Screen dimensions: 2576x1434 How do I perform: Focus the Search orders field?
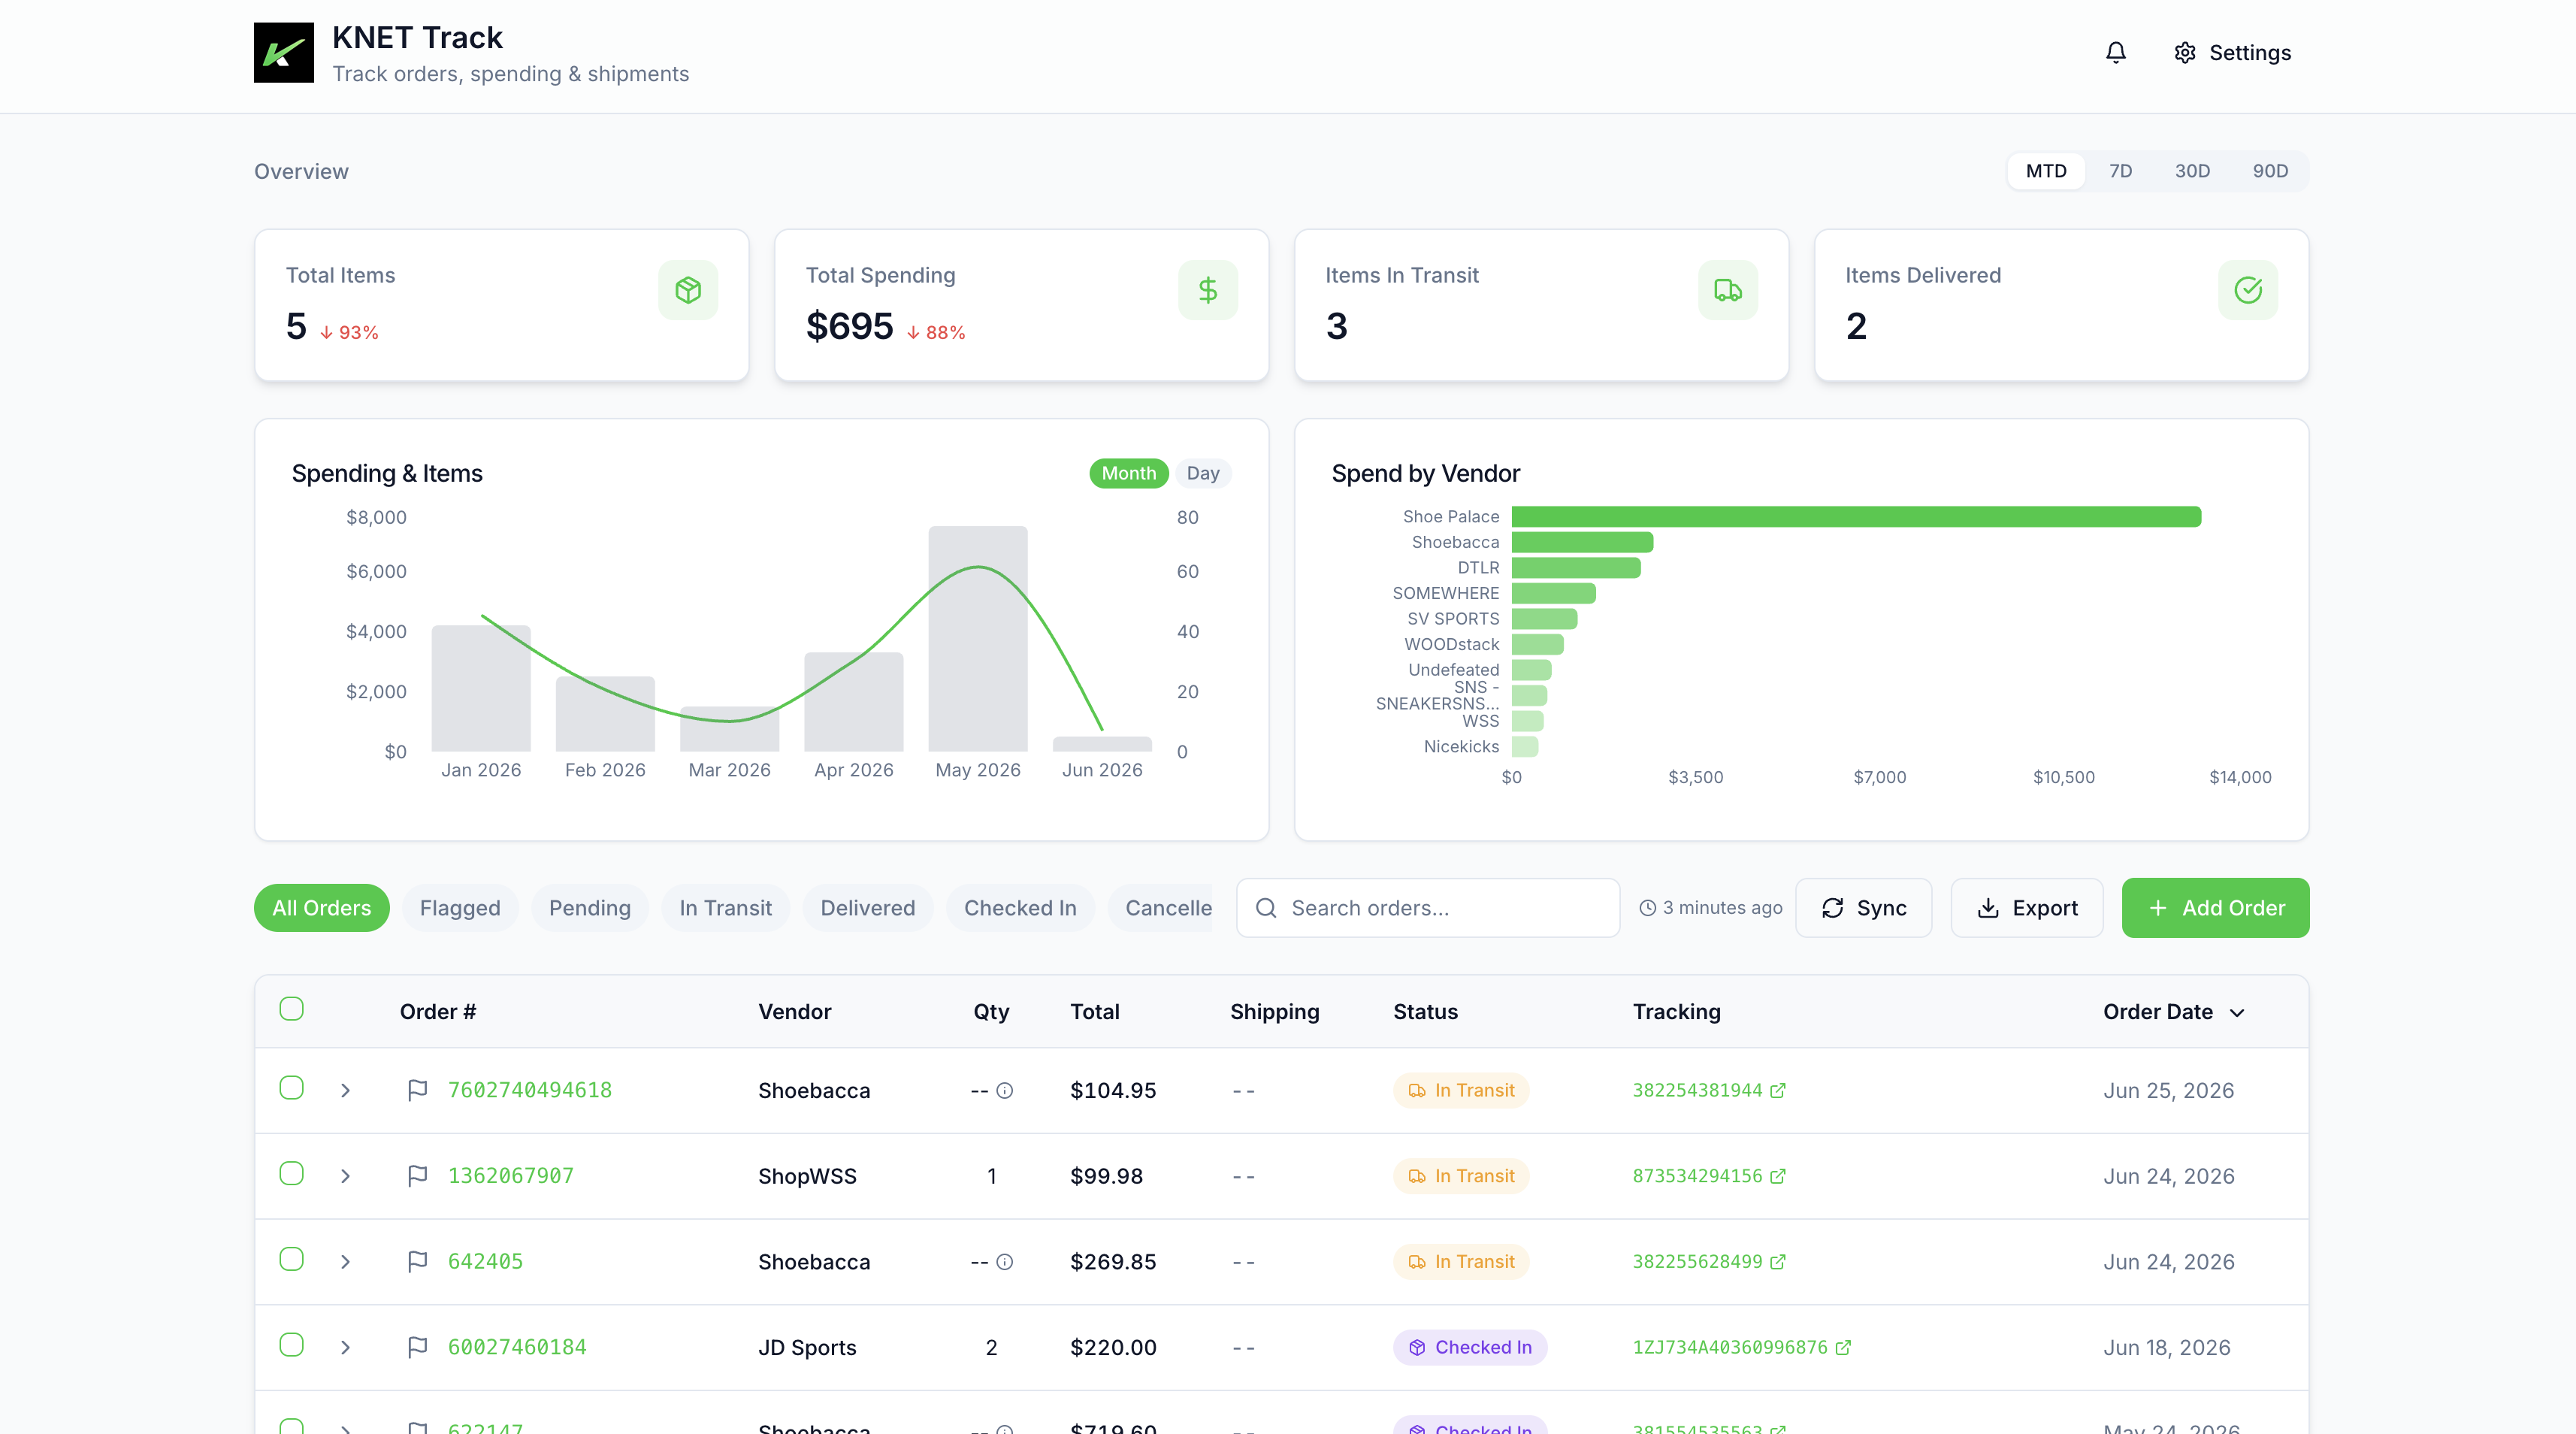pyautogui.click(x=1428, y=908)
